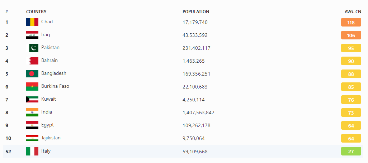This screenshot has width=368, height=163.
Task: Click the Chad flag icon
Action: point(32,22)
